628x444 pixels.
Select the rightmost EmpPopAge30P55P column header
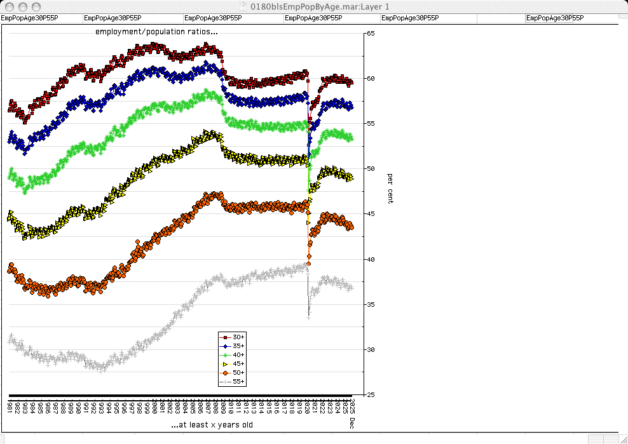click(x=554, y=18)
